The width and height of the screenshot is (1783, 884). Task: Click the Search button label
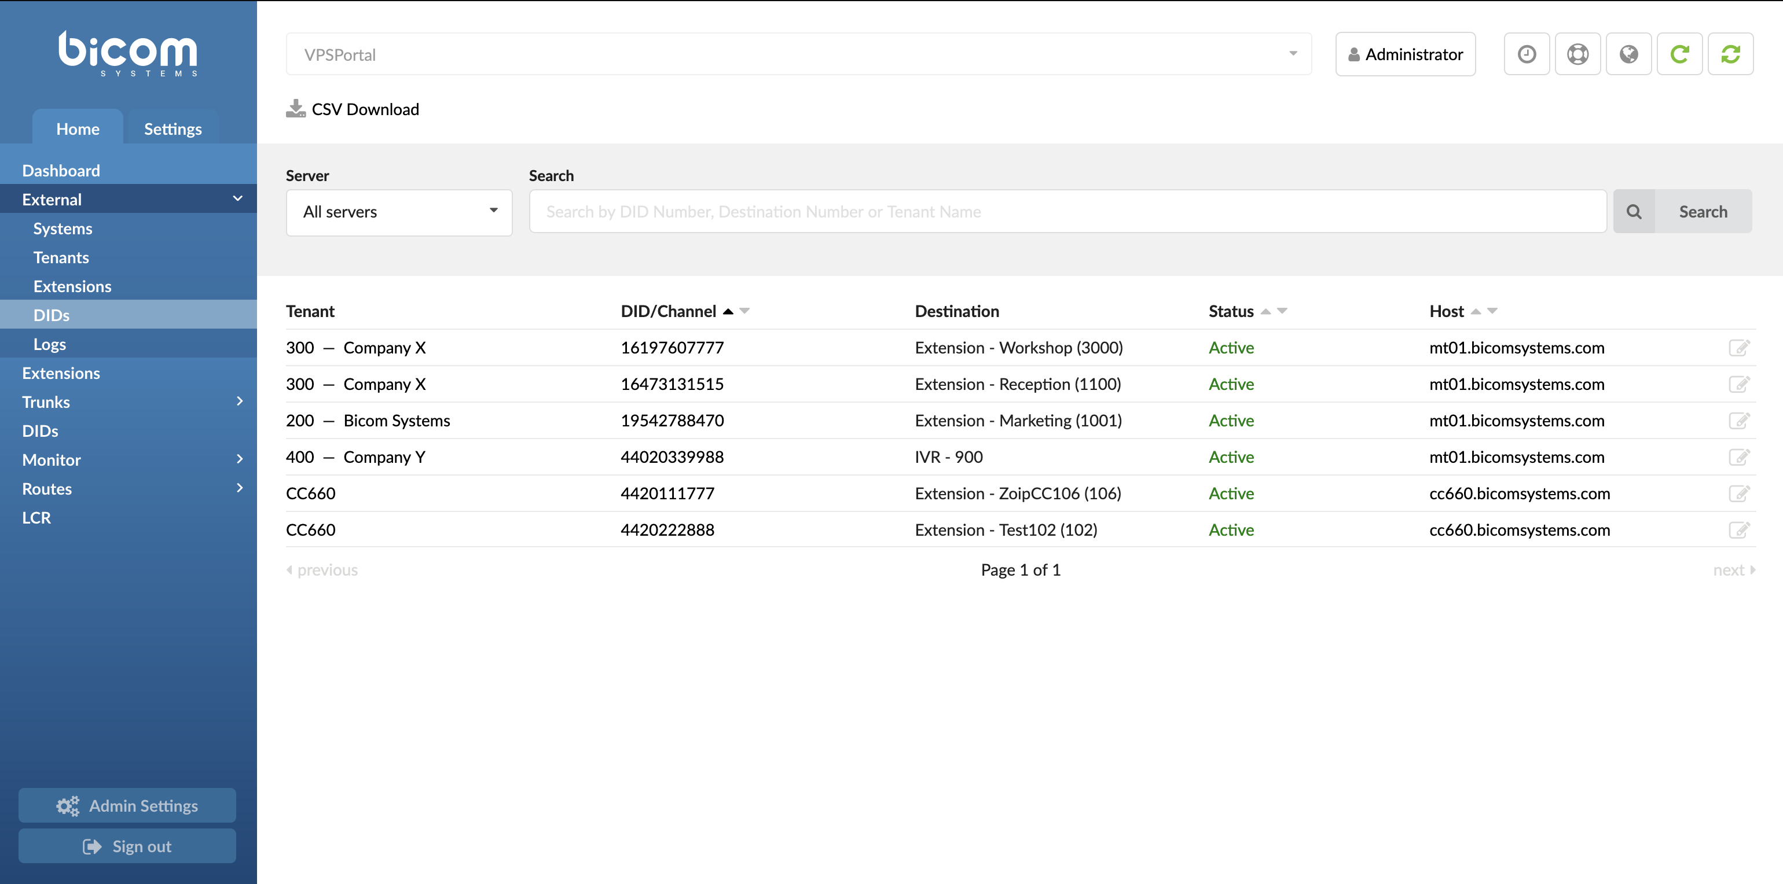(1703, 212)
